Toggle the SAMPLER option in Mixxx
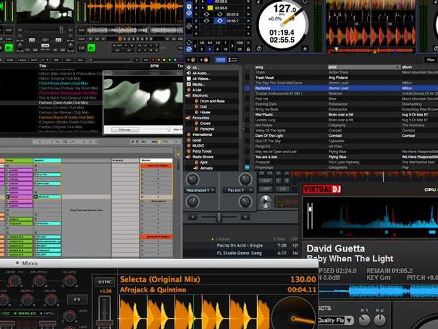438x329 pixels. pos(25,313)
